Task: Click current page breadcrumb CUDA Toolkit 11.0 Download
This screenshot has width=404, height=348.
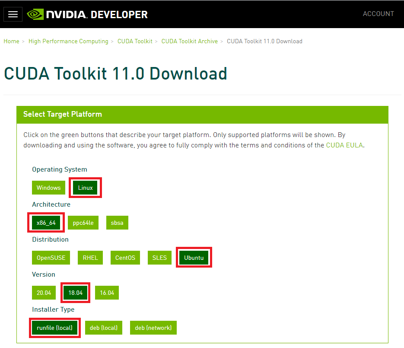Action: (x=264, y=41)
